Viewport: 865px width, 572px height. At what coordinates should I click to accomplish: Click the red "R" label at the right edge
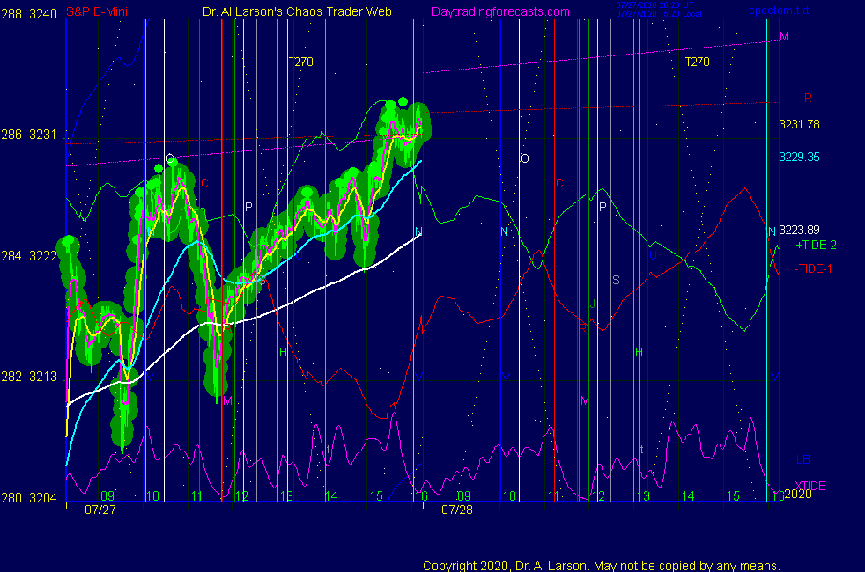pyautogui.click(x=808, y=98)
